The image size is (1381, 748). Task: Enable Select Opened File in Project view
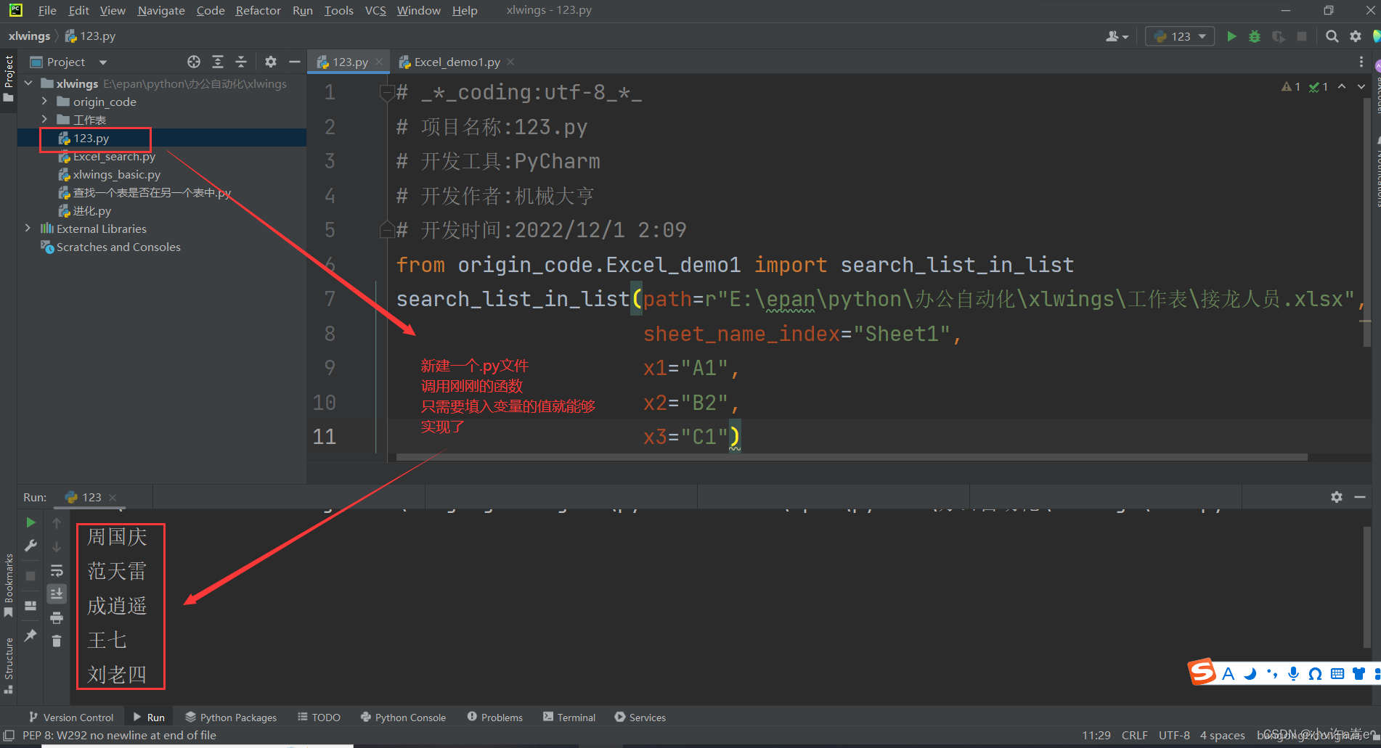tap(192, 62)
